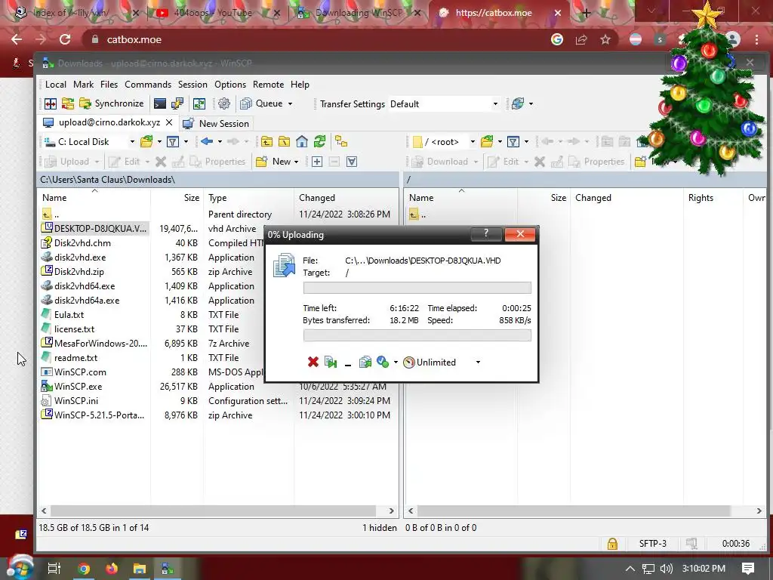Select the local parent directory row

click(217, 214)
